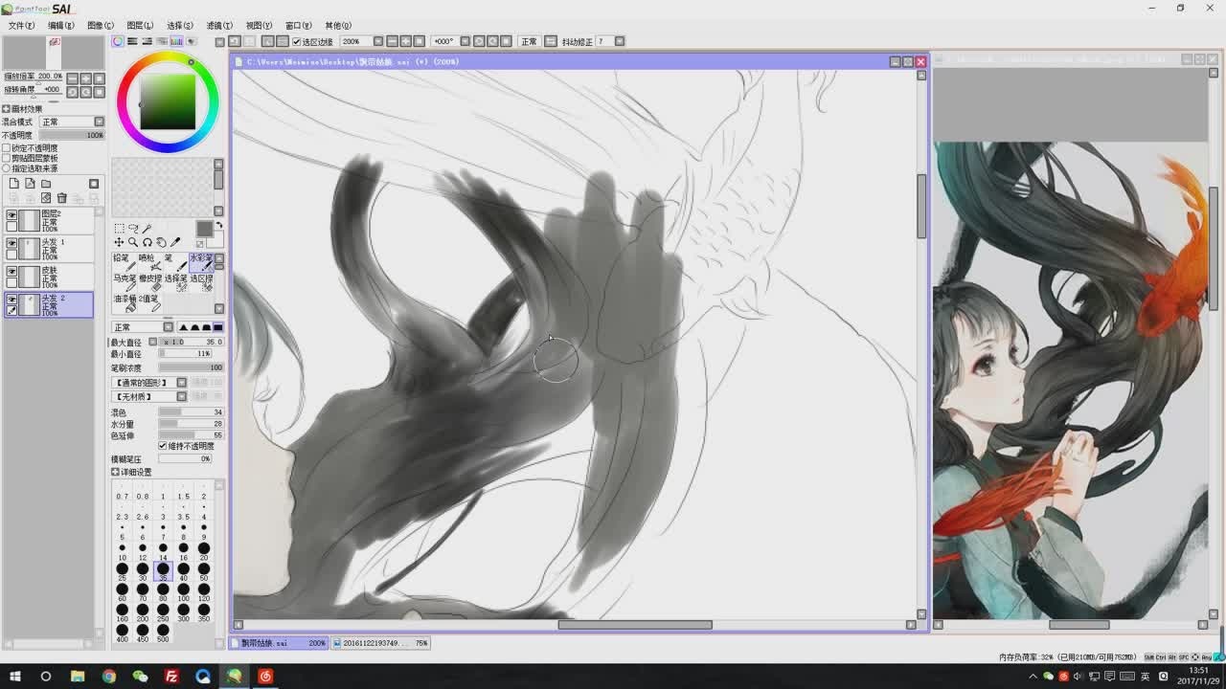The width and height of the screenshot is (1226, 689).
Task: Select the 2值笔 (binary pen) tool
Action: click(148, 303)
